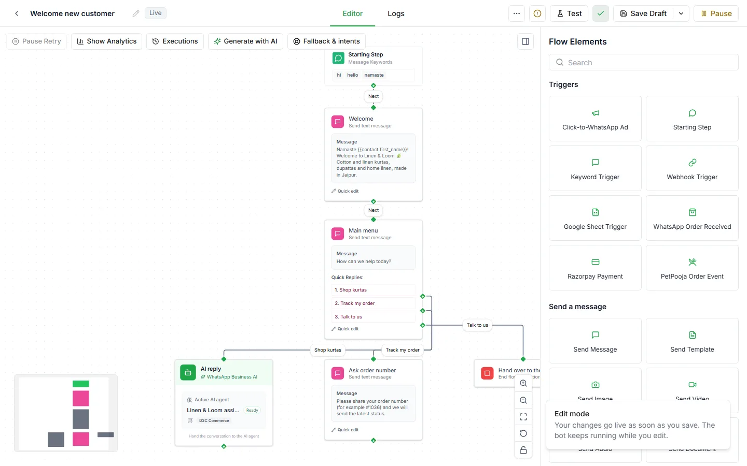
Task: Click the green checkmark validation button
Action: [x=601, y=13]
